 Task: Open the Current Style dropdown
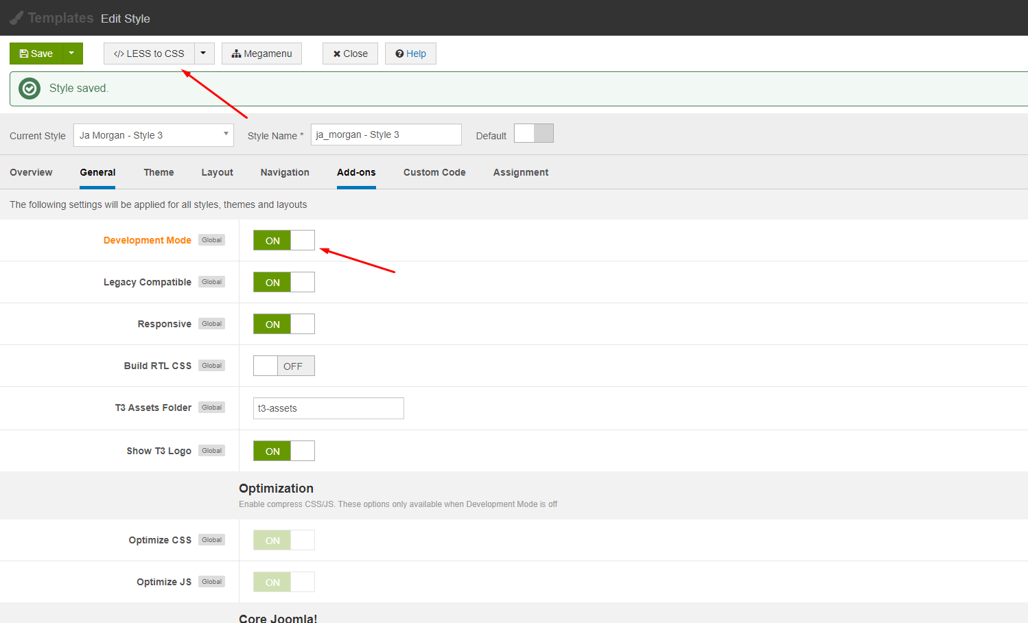pos(154,135)
